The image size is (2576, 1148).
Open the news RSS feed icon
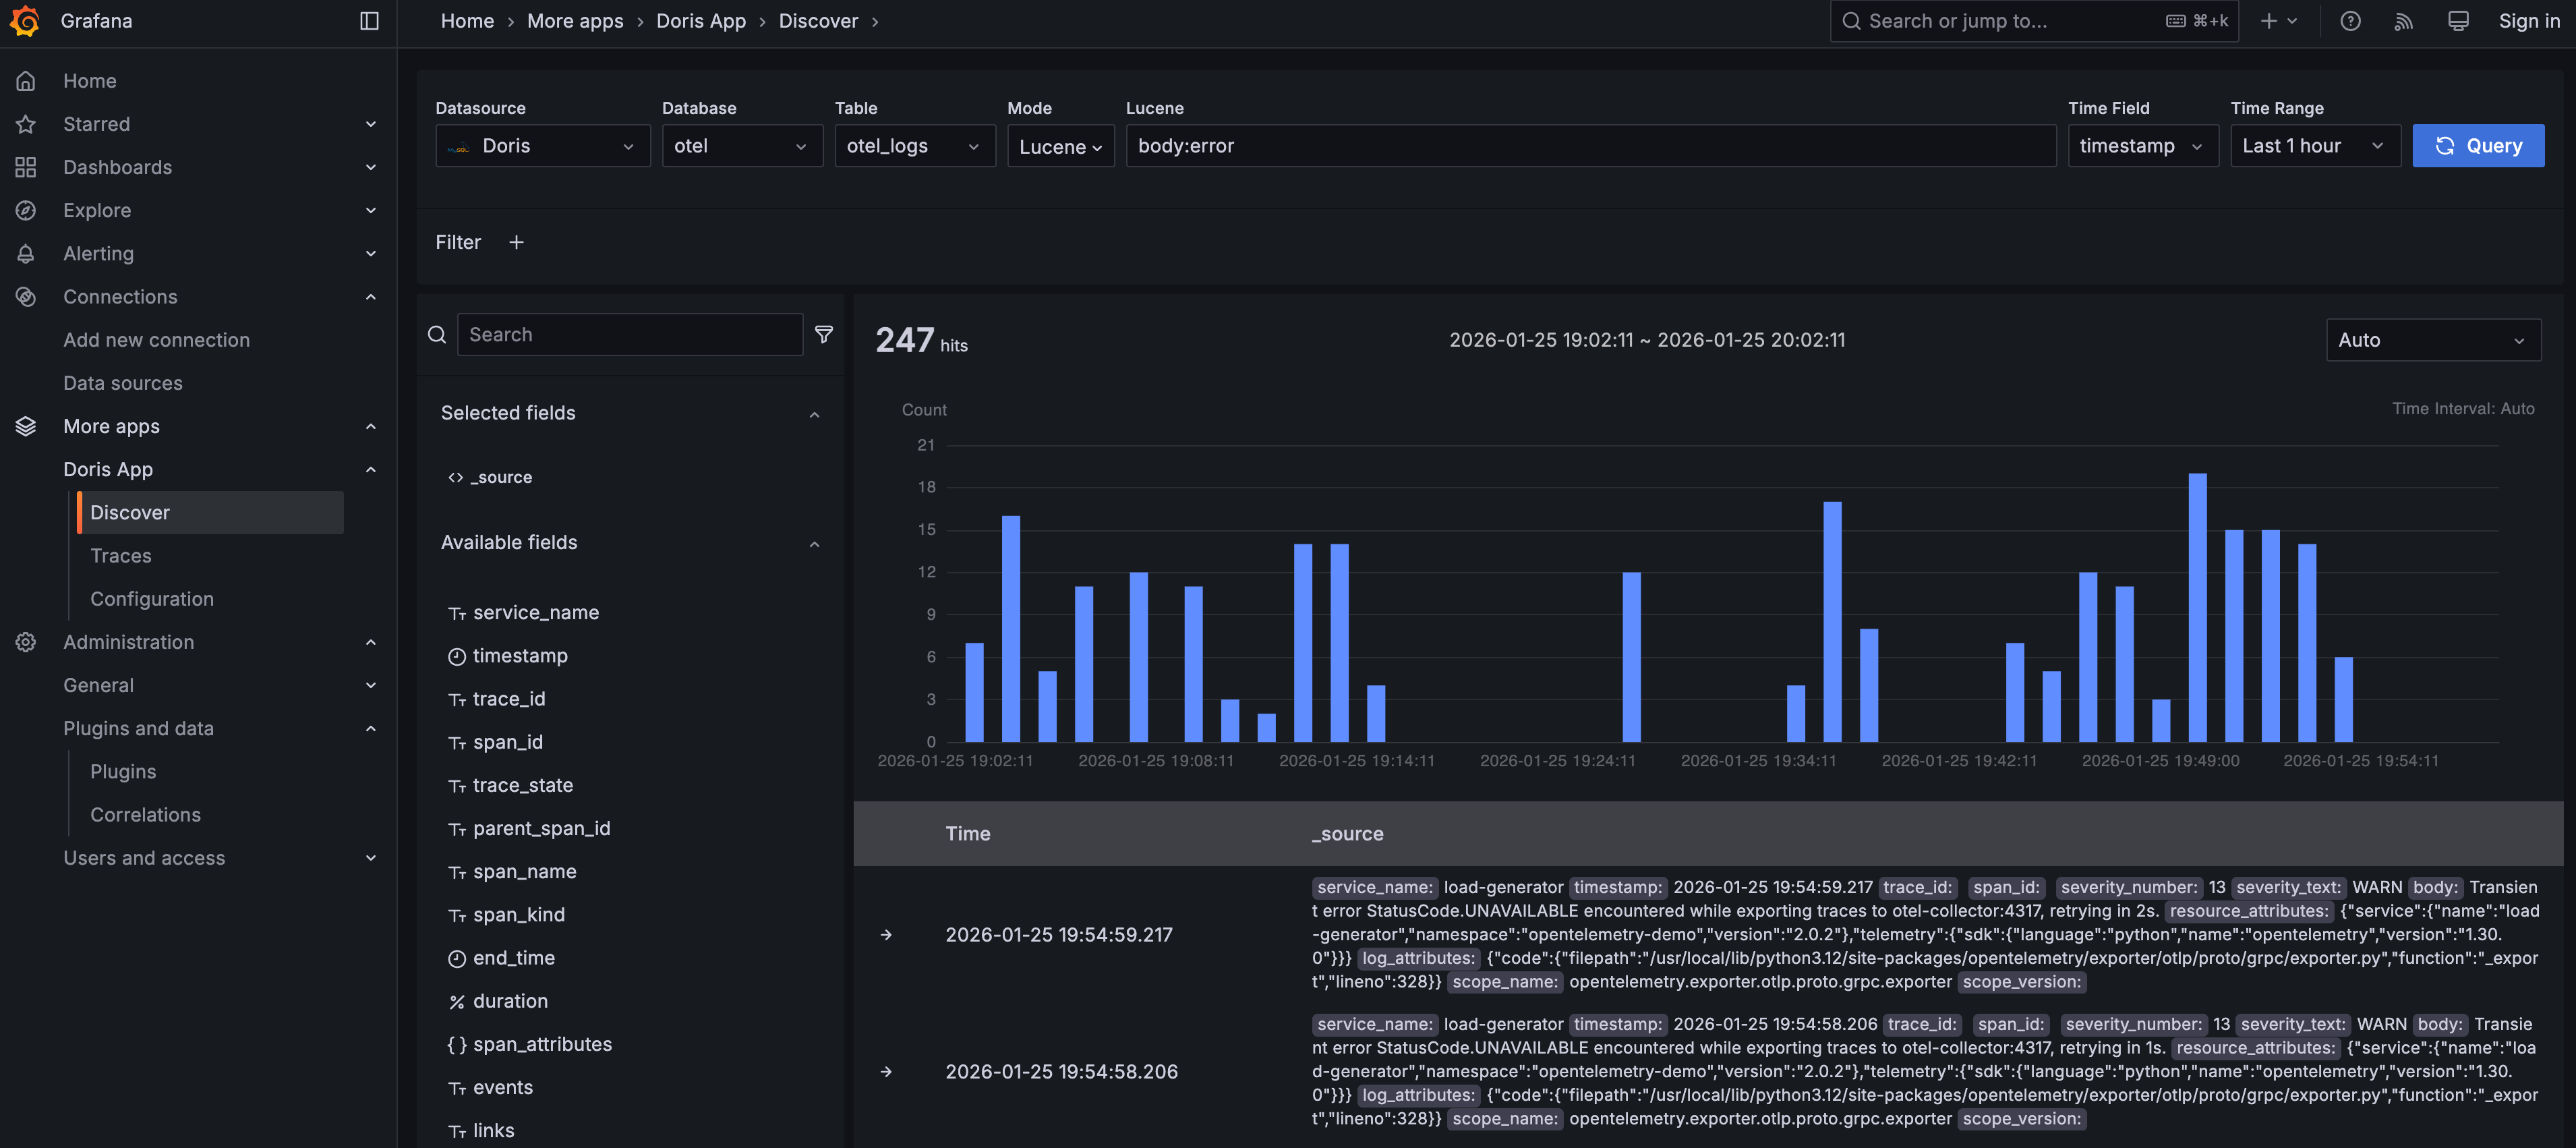pos(2404,21)
